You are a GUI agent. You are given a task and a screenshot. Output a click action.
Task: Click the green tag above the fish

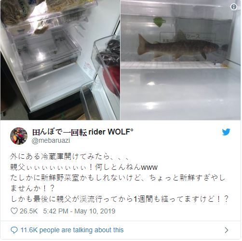point(160,22)
